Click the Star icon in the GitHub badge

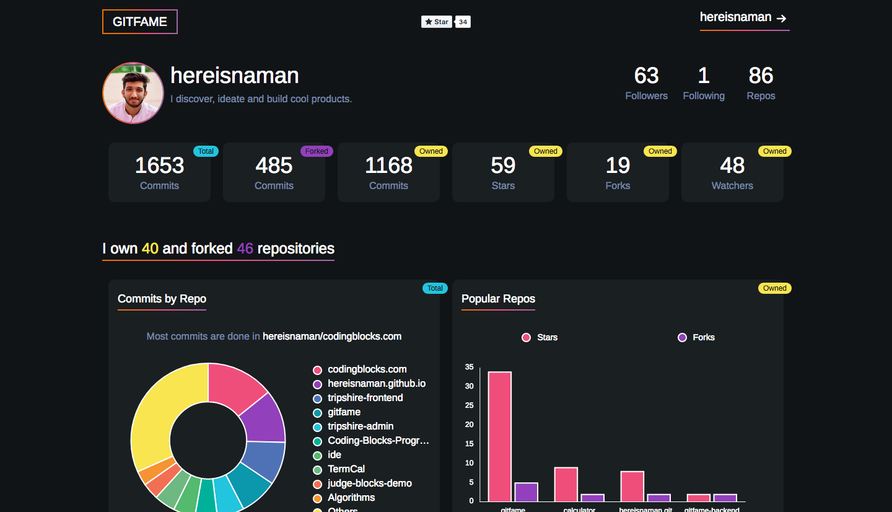(428, 21)
